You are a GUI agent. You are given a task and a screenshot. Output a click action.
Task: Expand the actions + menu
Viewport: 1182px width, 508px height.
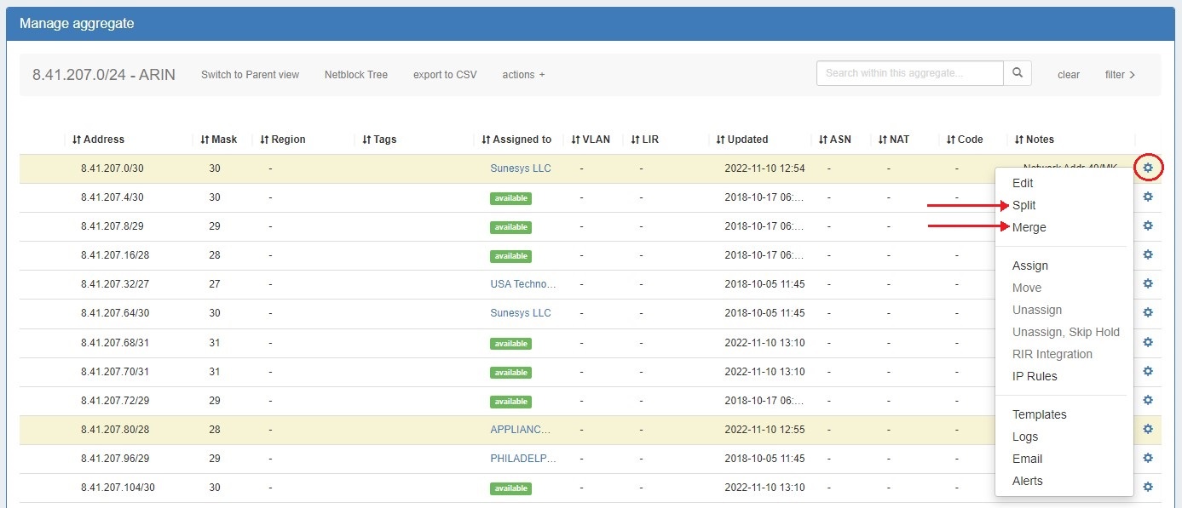tap(523, 75)
